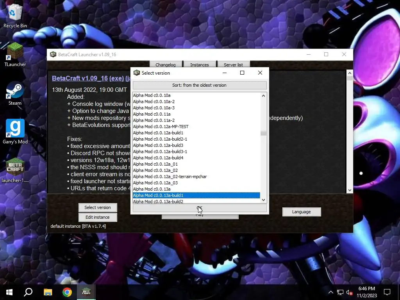
Task: Close the Select version dialog
Action: coord(260,73)
